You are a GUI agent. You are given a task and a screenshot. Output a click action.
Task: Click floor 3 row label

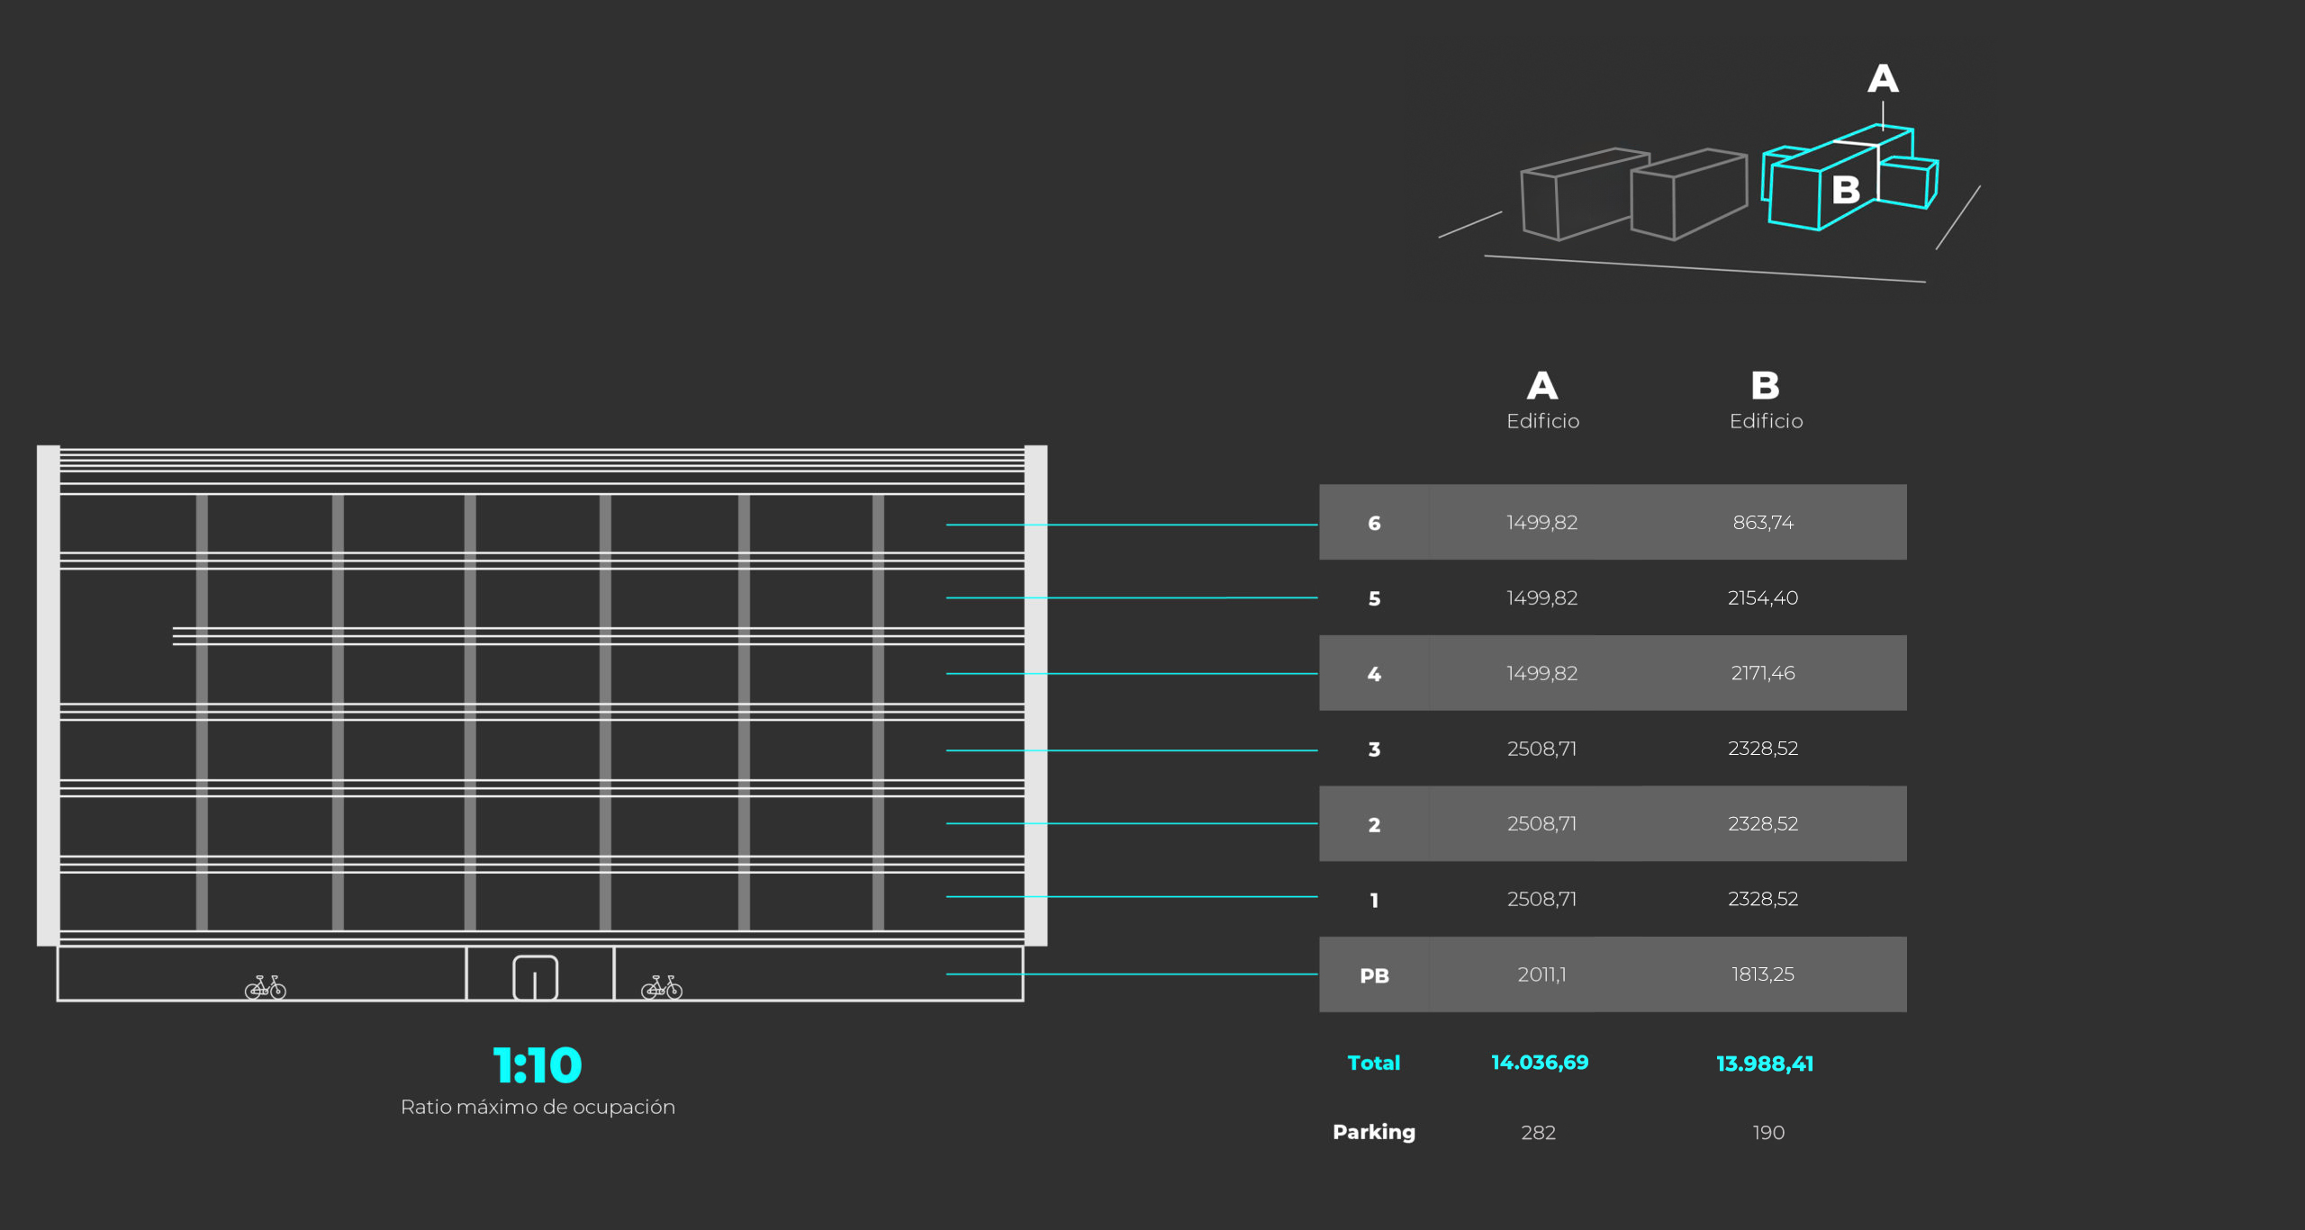[1374, 750]
